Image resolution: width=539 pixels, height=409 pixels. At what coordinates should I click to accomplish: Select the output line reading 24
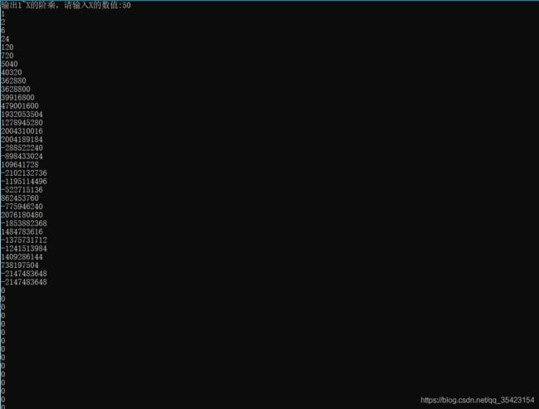5,39
